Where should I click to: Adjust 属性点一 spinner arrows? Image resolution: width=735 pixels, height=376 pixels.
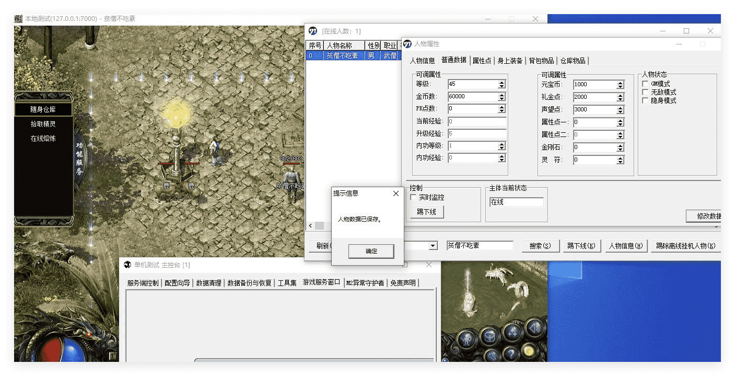[x=620, y=122]
